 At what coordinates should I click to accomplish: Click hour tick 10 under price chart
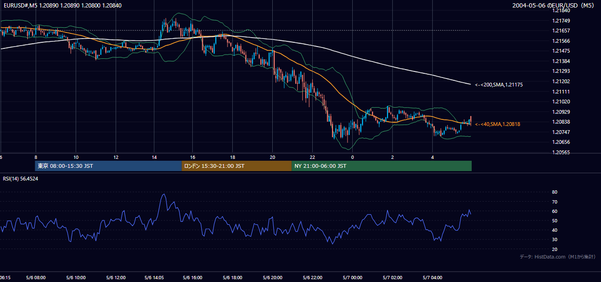[76, 157]
